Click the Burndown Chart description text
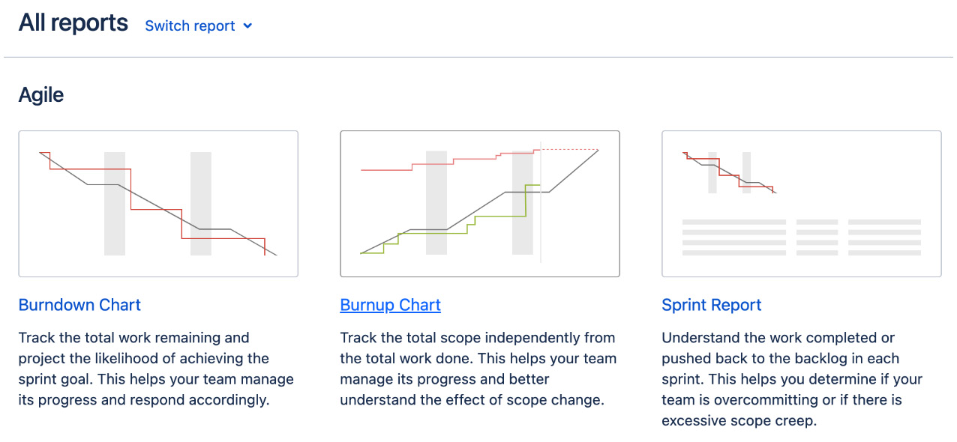Screen dimensions: 957x442 tap(155, 369)
